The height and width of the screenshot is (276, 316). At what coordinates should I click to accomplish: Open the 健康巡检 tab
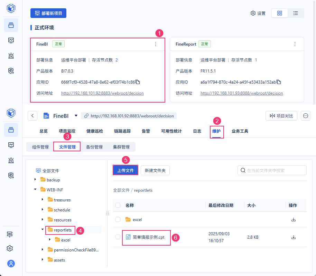tap(95, 131)
